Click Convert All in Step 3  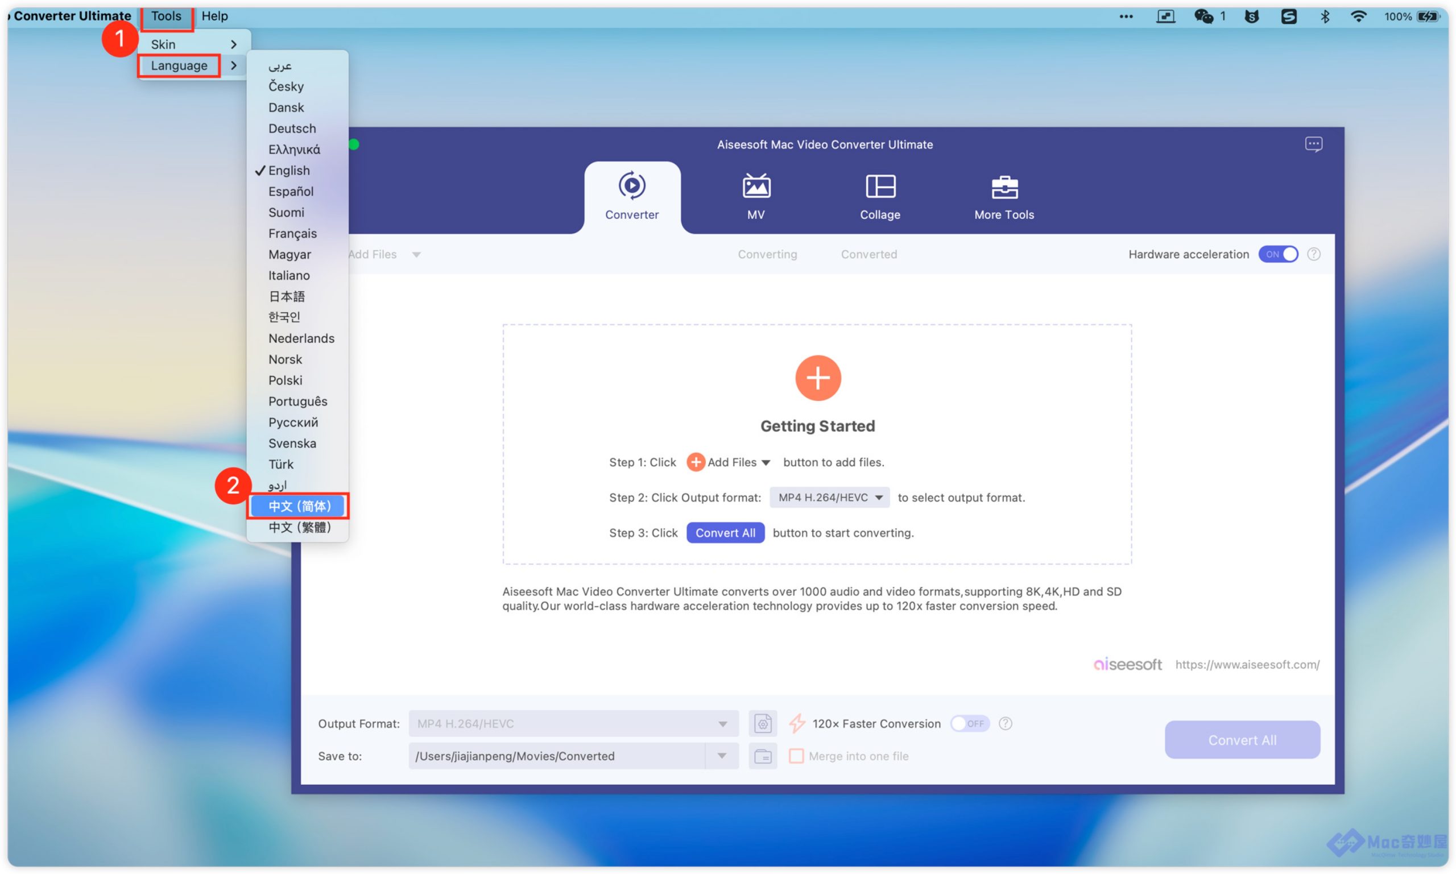(x=725, y=533)
